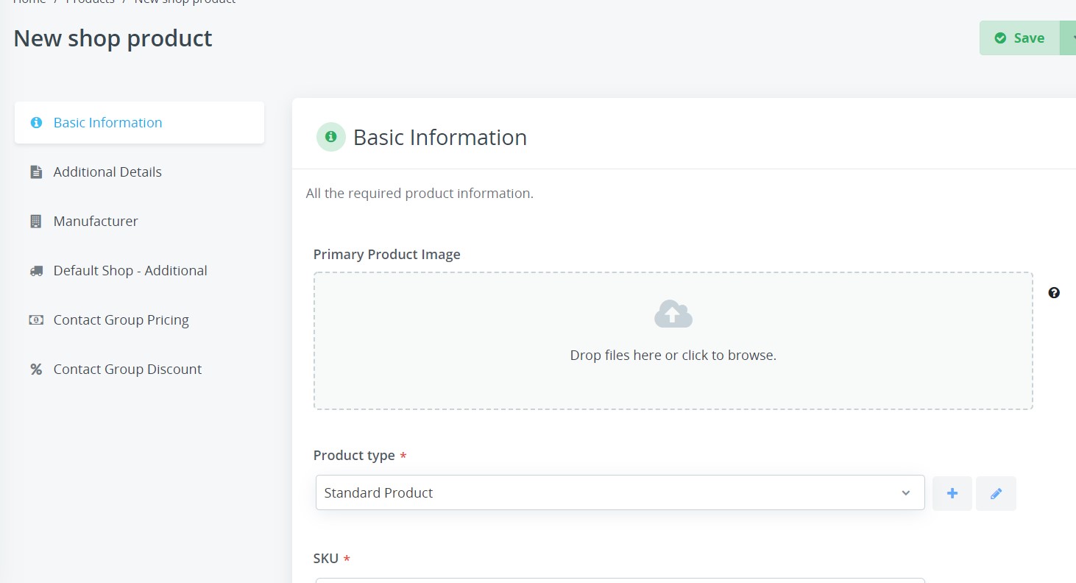Click the help question mark icon
The width and height of the screenshot is (1076, 583).
click(1054, 293)
